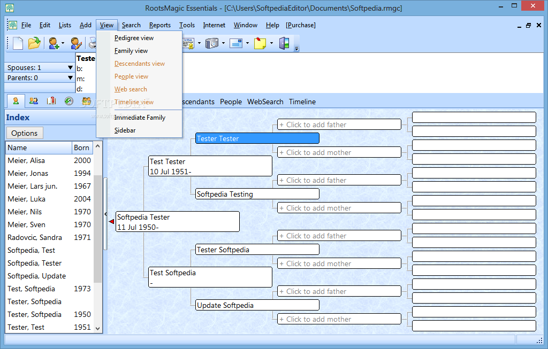The height and width of the screenshot is (349, 548).
Task: Sort index by the Born column header
Action: pos(82,148)
